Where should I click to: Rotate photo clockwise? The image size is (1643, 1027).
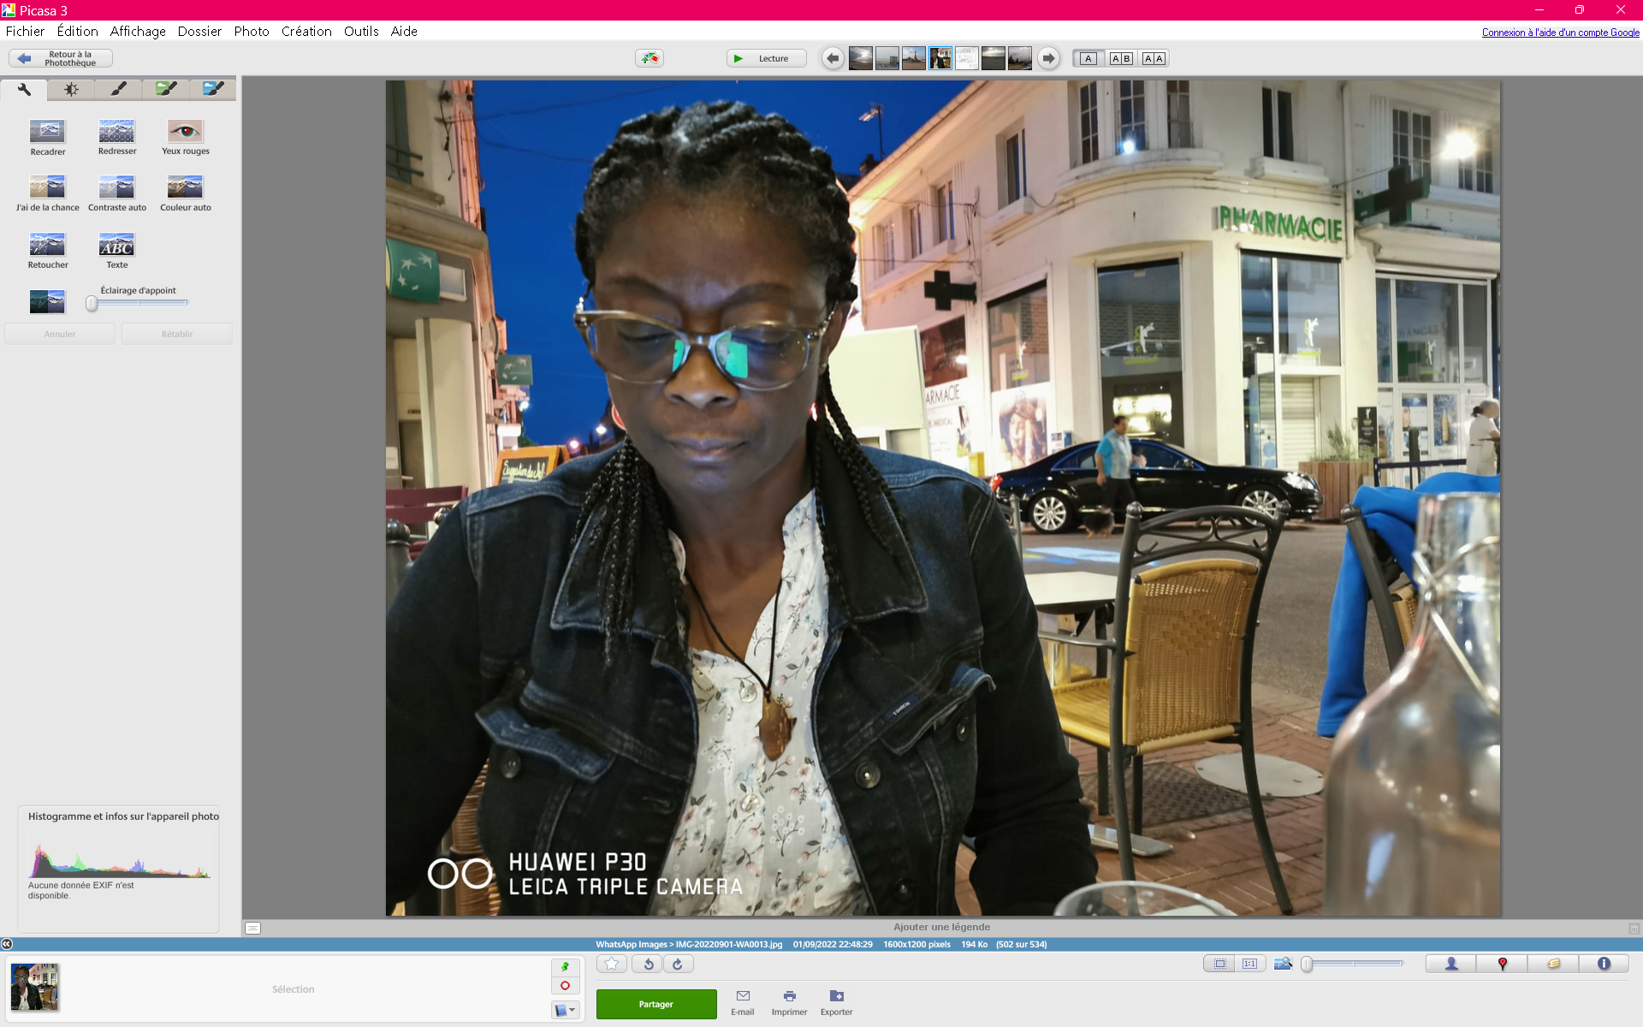(678, 964)
